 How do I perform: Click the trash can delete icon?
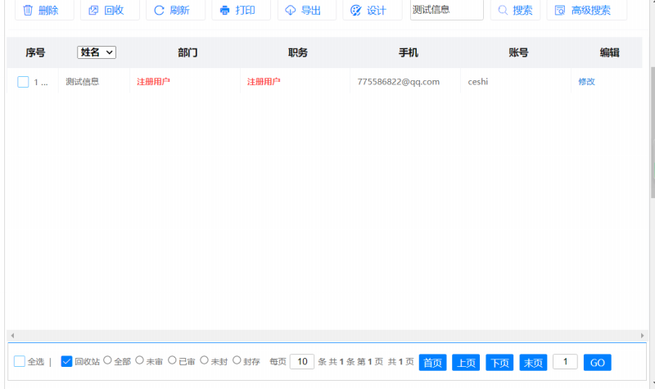coord(28,10)
